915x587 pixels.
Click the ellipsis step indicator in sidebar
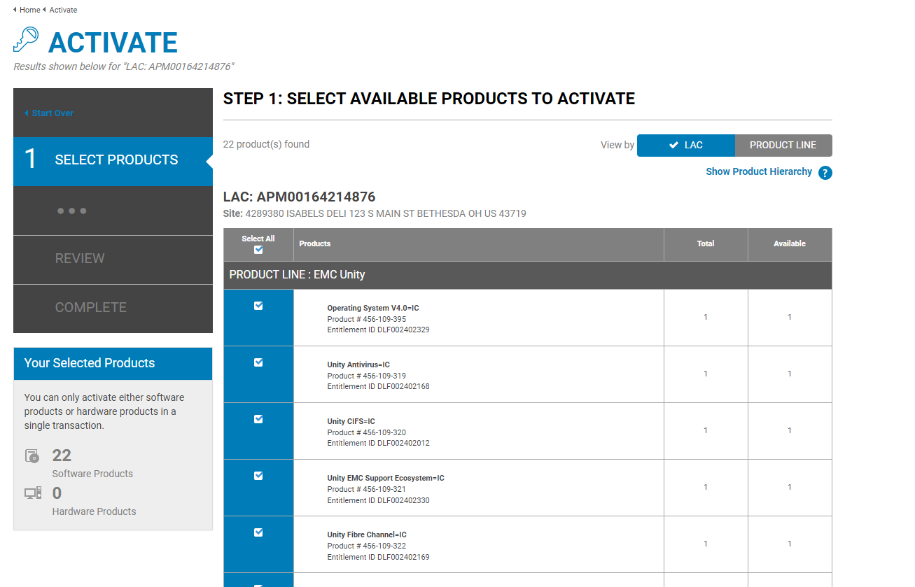(x=72, y=210)
